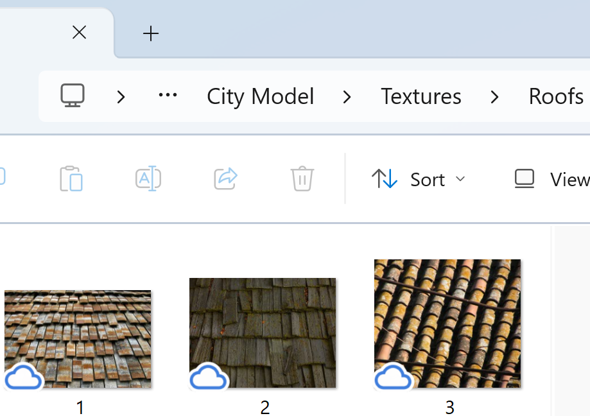Expand chevron after Textures
The image size is (590, 416).
[494, 97]
